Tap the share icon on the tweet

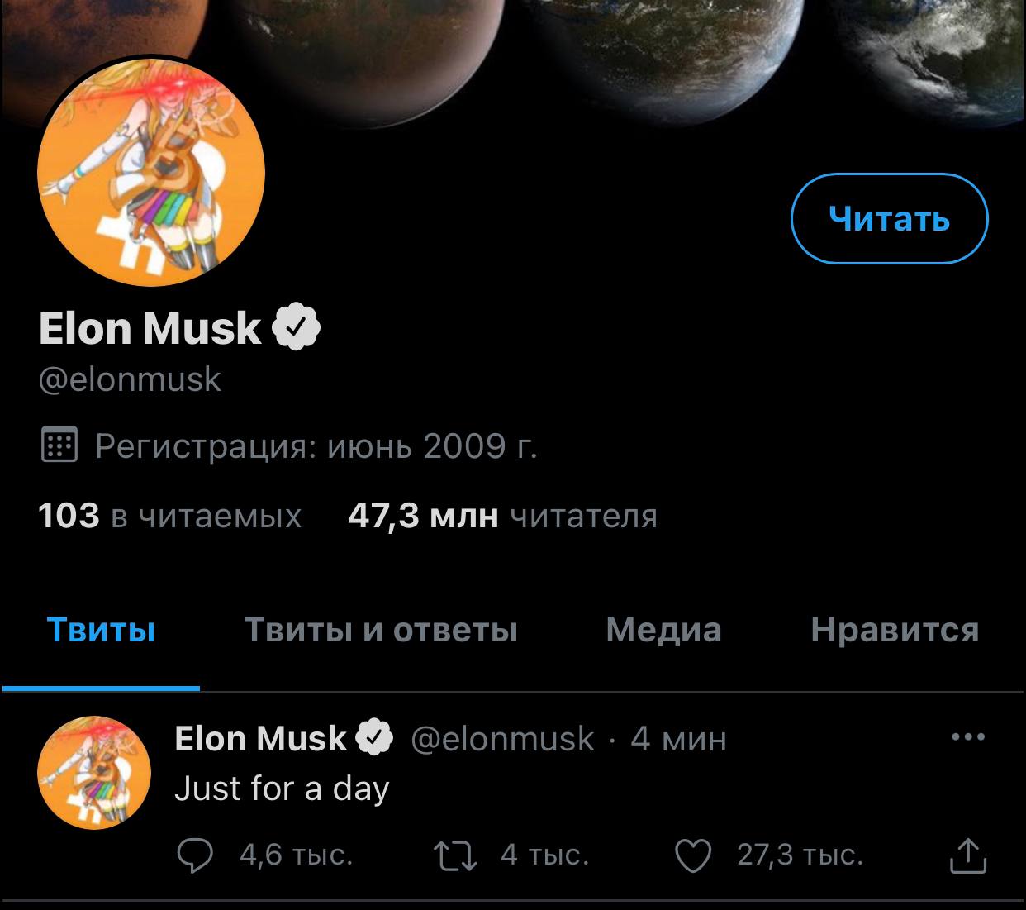click(967, 855)
